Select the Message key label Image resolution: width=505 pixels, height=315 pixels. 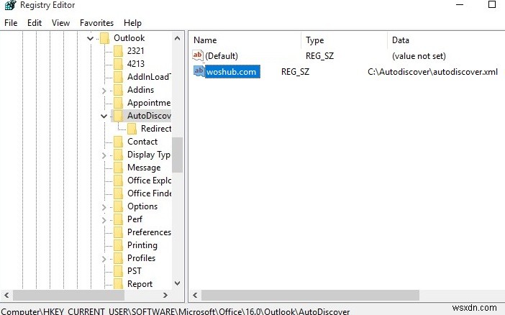coord(144,168)
